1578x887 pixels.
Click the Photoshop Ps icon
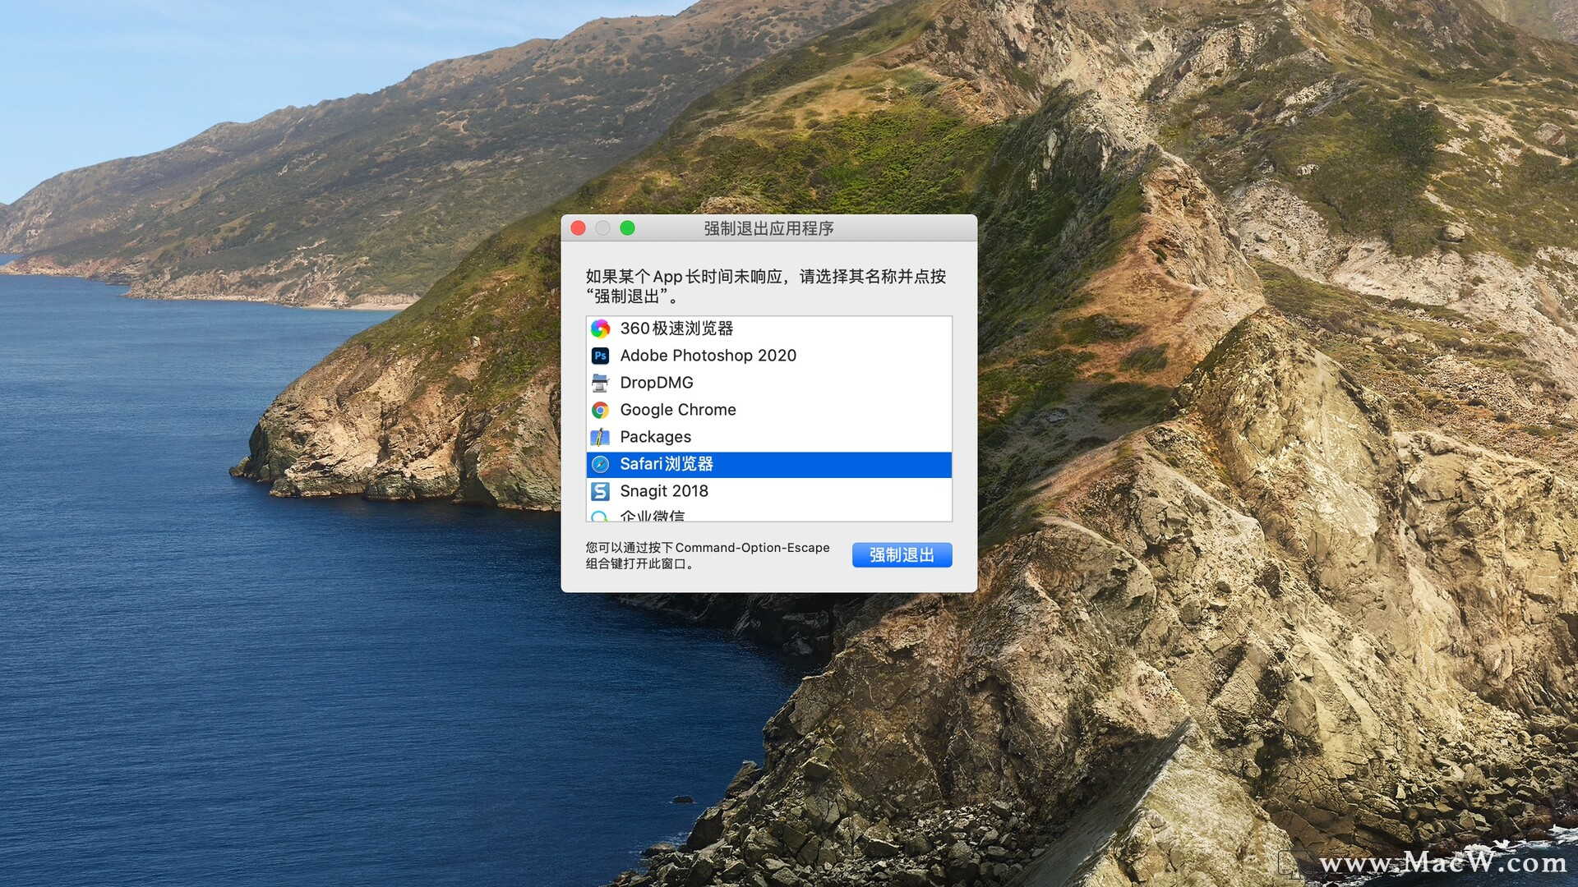coord(600,356)
